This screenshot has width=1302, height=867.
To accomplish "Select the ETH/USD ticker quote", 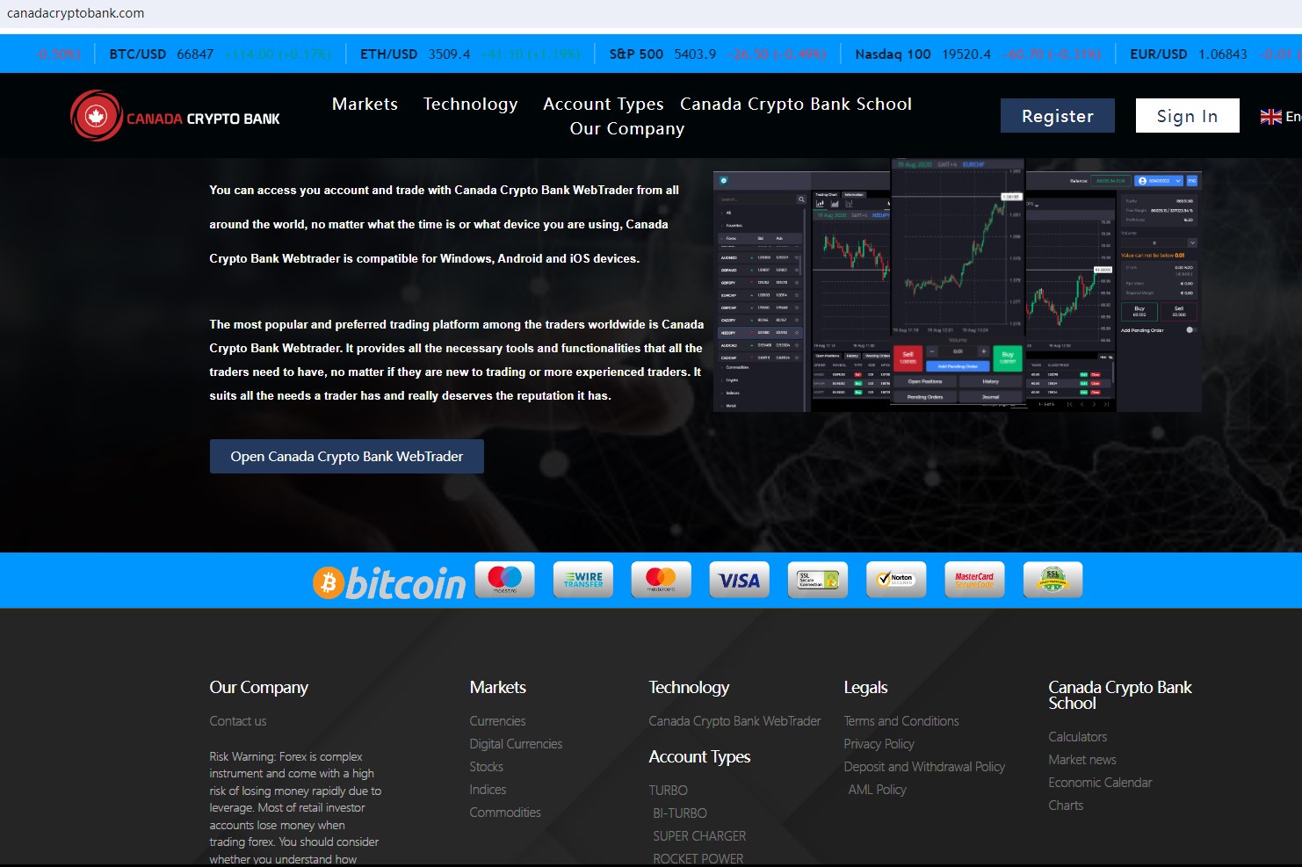I will (x=471, y=54).
